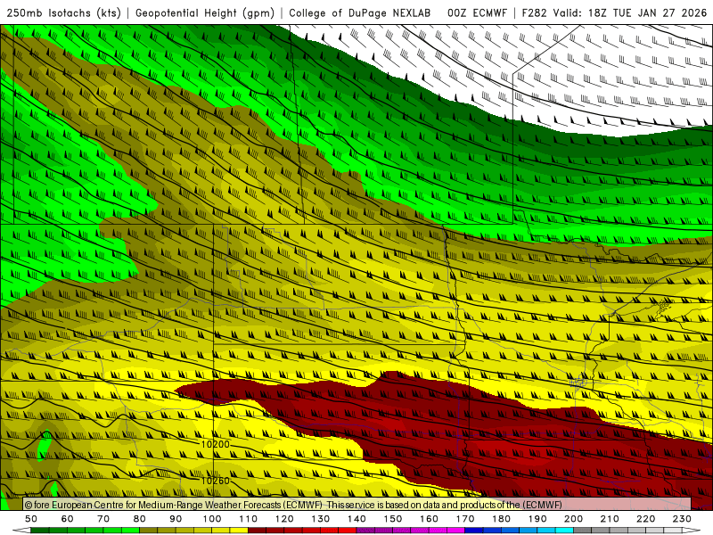The image size is (713, 535).
Task: Click the 'Valid: 18Z TUE JAN 27 2026' text
Action: (x=630, y=12)
